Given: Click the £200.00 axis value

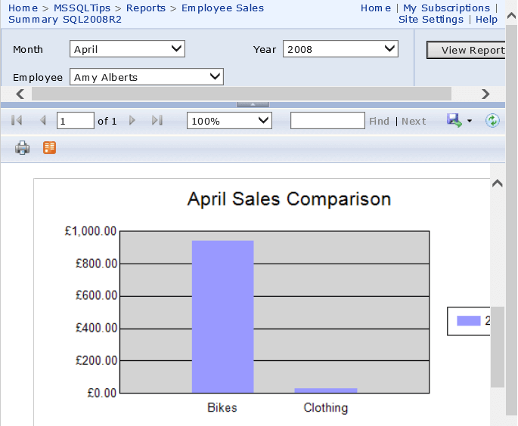Looking at the screenshot, I should 96,360.
